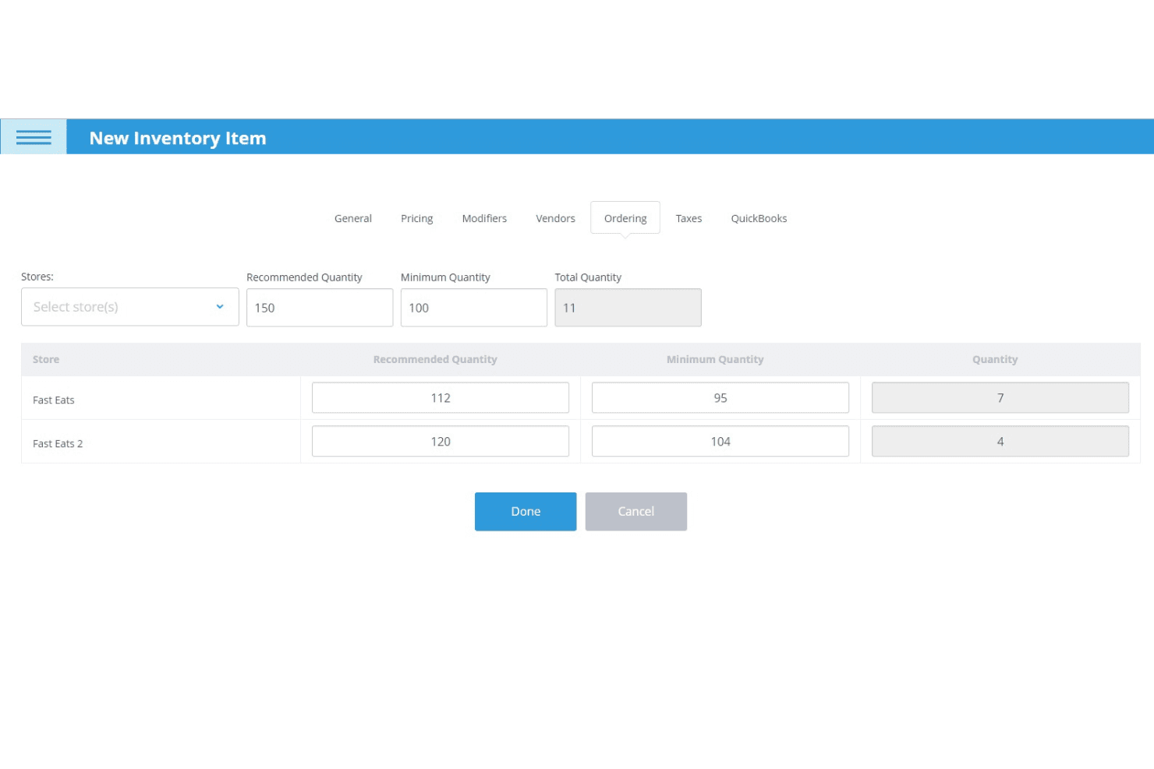1154x769 pixels.
Task: Edit Fast Eats 2 minimum quantity 104
Action: point(720,442)
